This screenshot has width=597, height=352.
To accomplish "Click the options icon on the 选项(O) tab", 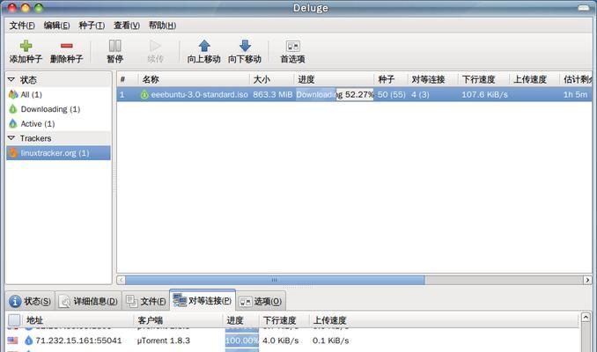I will pos(246,302).
